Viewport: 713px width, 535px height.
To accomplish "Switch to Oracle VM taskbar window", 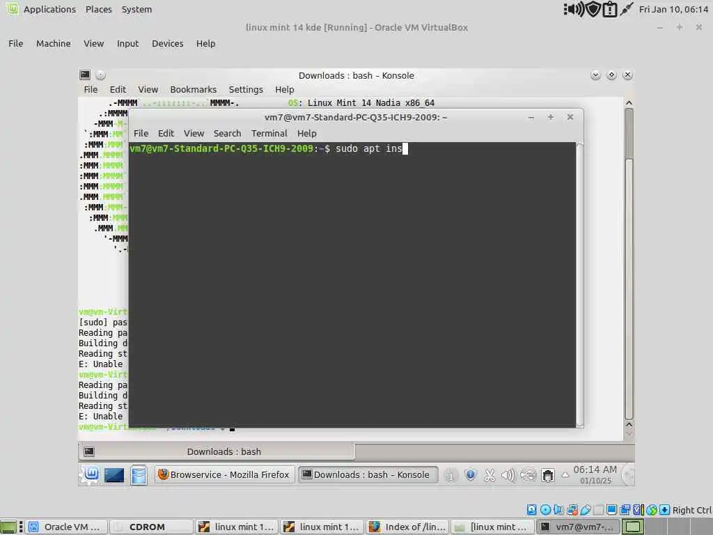I will [66, 527].
